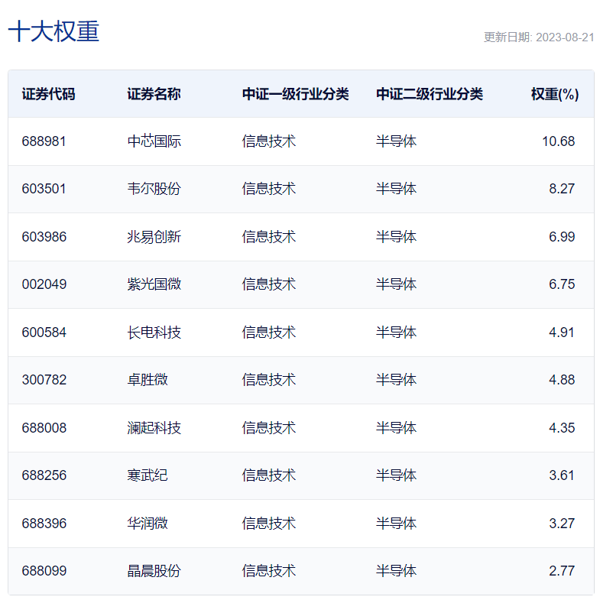Click the 证券名称 column header
This screenshot has height=600, width=600.
pos(154,94)
